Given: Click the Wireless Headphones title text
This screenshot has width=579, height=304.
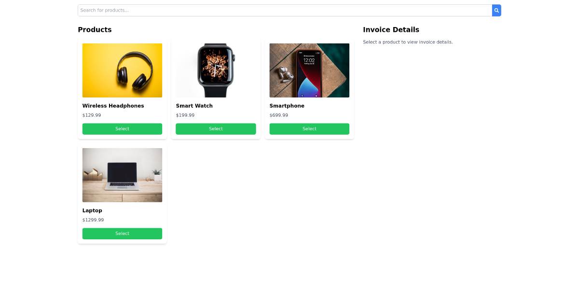Looking at the screenshot, I should coord(113,106).
